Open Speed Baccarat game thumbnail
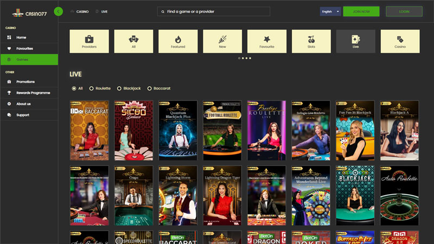434x244 pixels. pyautogui.click(x=89, y=130)
